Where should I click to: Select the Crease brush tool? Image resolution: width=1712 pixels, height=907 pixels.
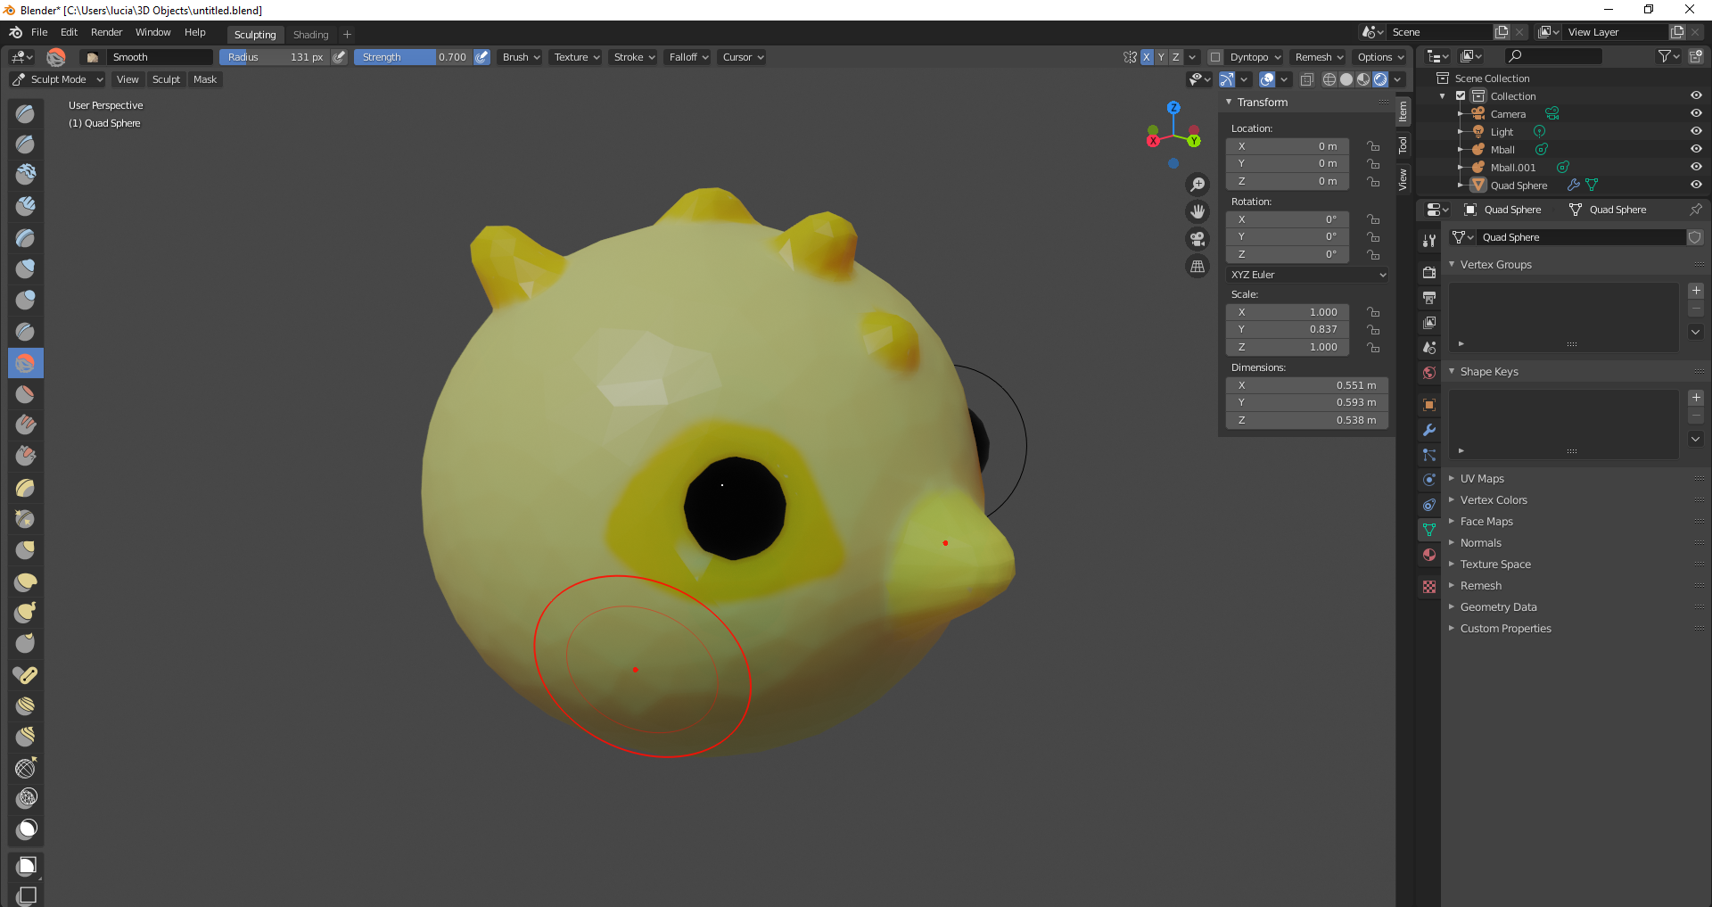pyautogui.click(x=26, y=332)
